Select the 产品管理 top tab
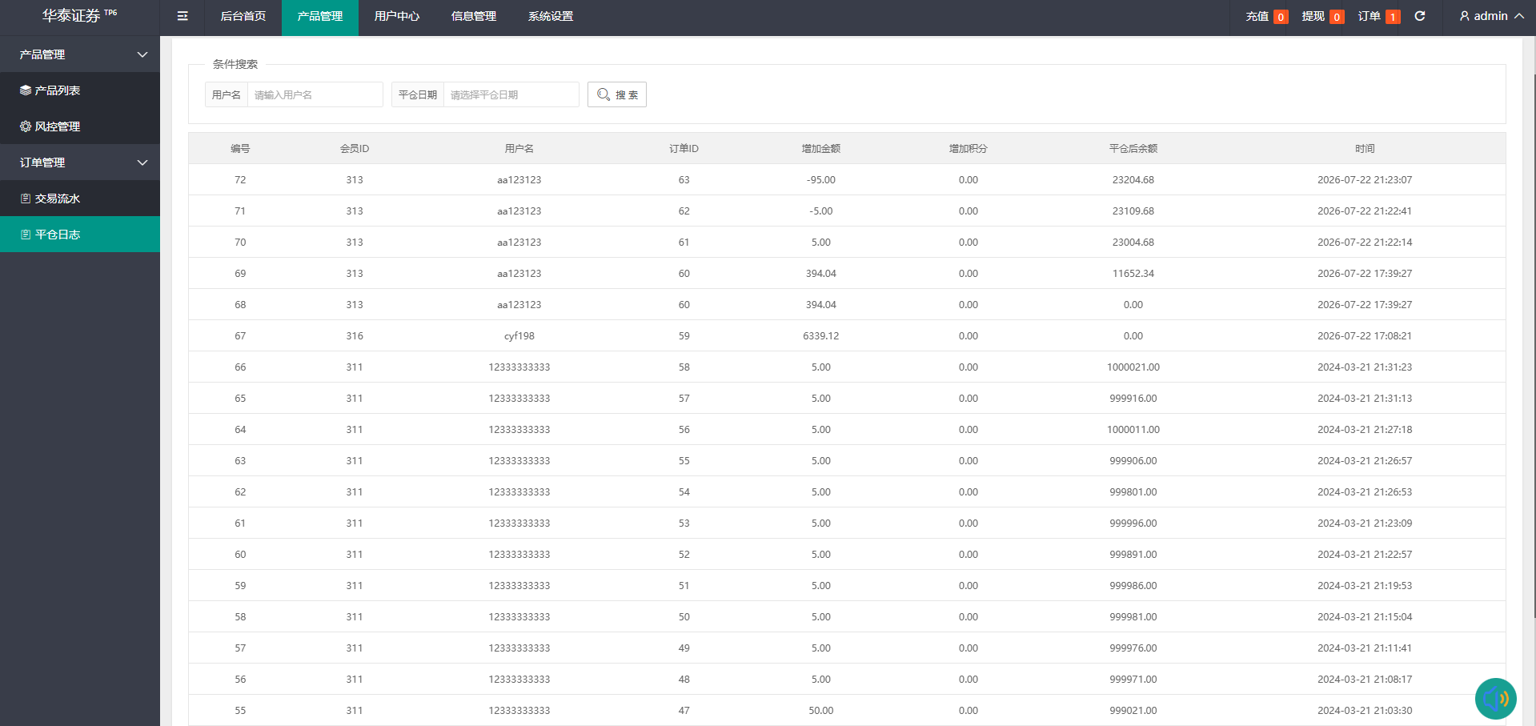 [x=320, y=16]
